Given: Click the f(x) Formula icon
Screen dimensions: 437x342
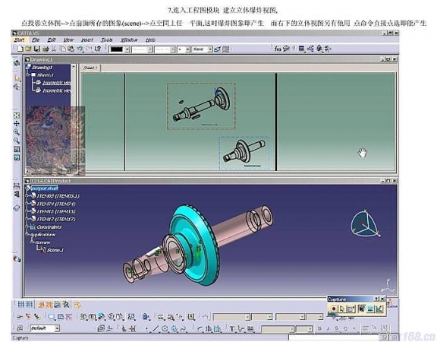Looking at the screenshot, I should pyautogui.click(x=278, y=49).
